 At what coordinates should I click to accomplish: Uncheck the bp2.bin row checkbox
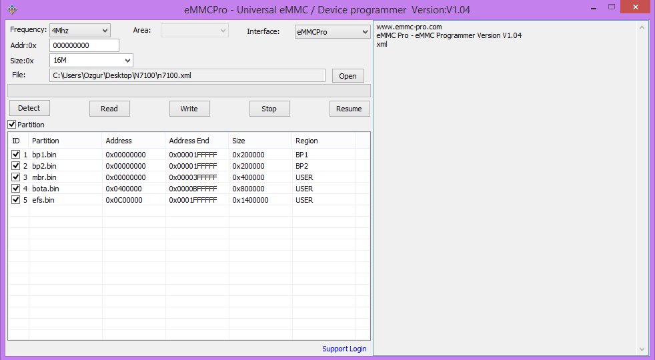point(16,165)
